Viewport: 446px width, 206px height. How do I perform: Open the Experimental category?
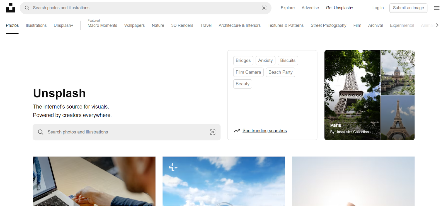click(x=402, y=25)
